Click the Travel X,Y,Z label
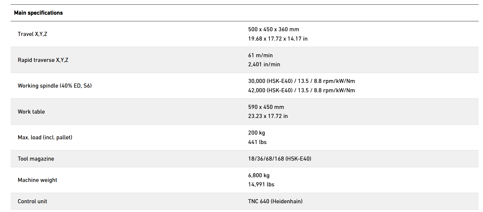483x212 pixels. (32, 34)
